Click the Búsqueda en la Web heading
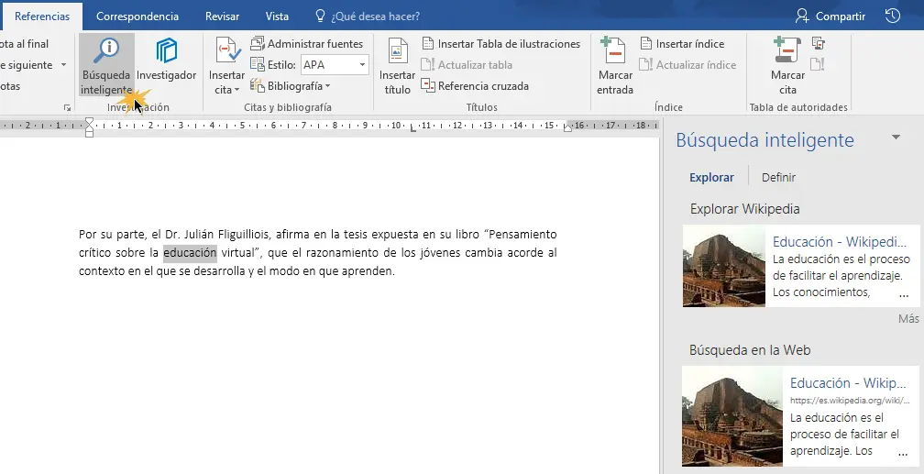This screenshot has height=474, width=924. tap(750, 350)
